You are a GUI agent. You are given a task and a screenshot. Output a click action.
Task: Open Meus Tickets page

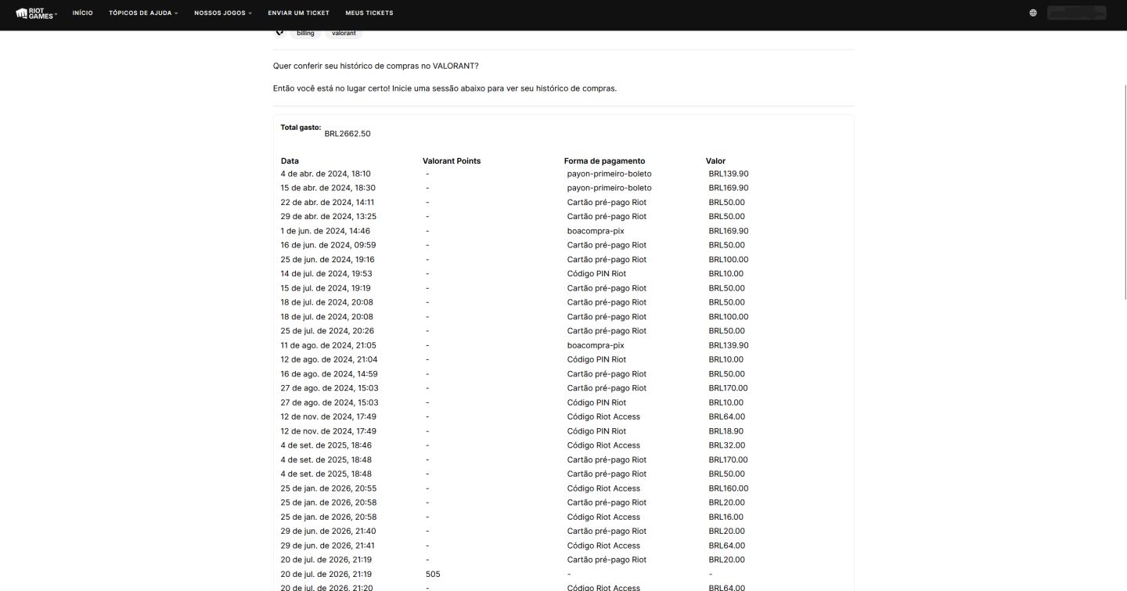(x=369, y=13)
